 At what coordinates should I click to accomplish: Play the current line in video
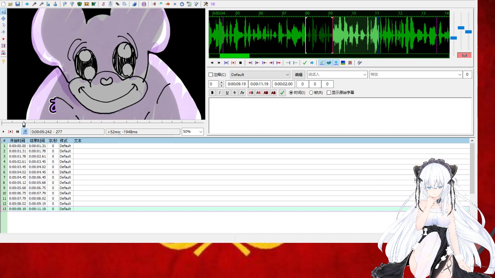(x=10, y=132)
